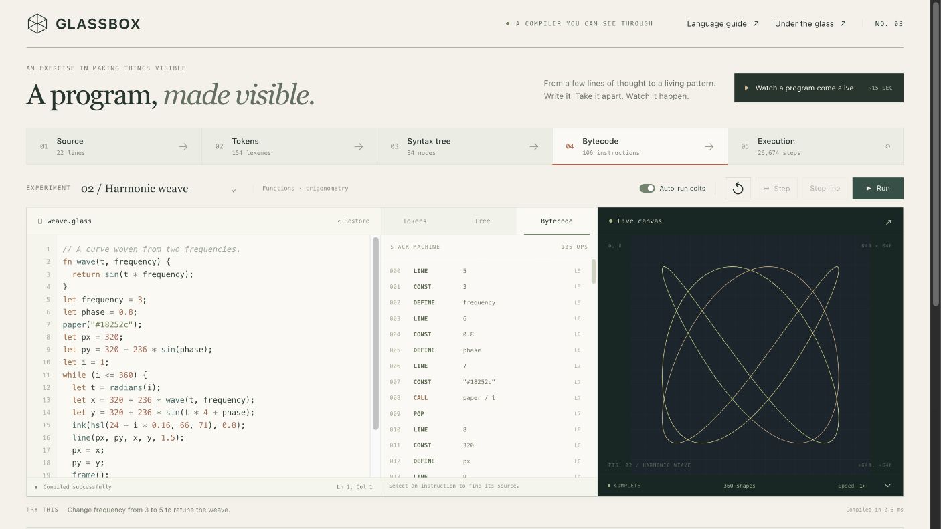
Task: Click the reset circular arrow icon
Action: tap(738, 188)
